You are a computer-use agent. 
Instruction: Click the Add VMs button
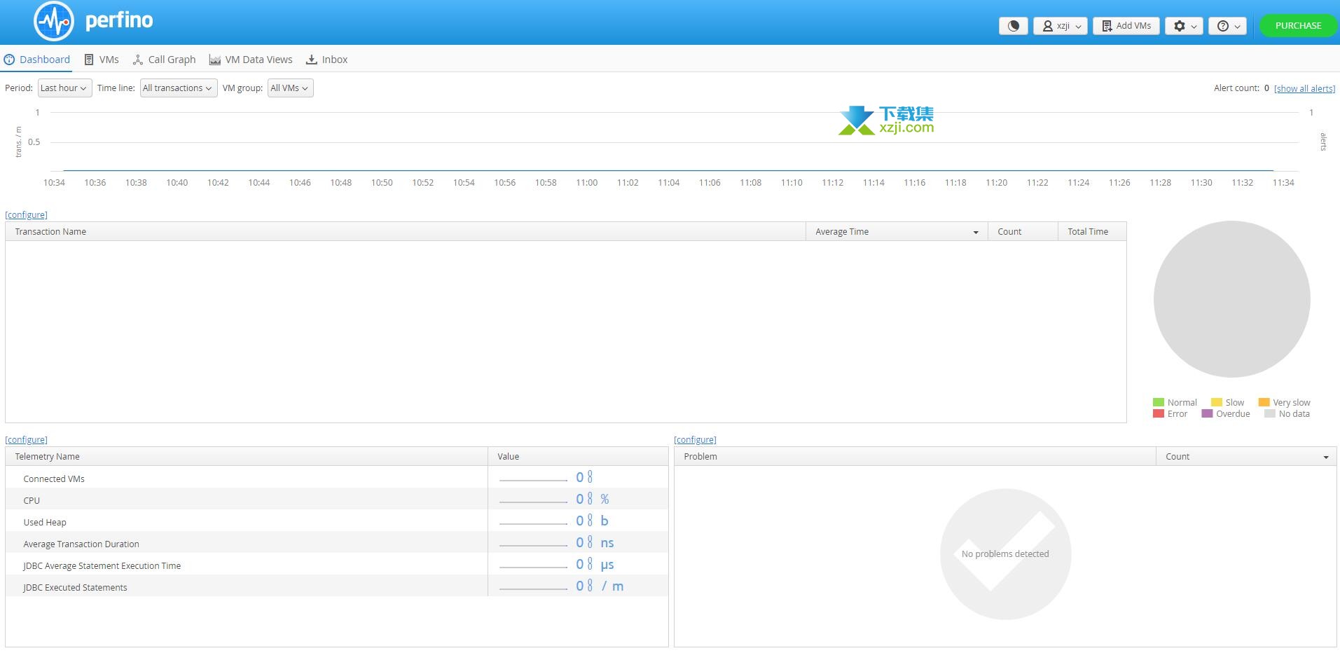(1126, 26)
